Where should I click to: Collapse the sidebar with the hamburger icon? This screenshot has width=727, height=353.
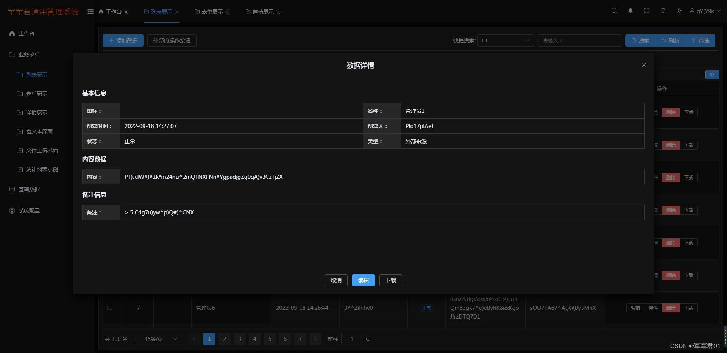[90, 12]
